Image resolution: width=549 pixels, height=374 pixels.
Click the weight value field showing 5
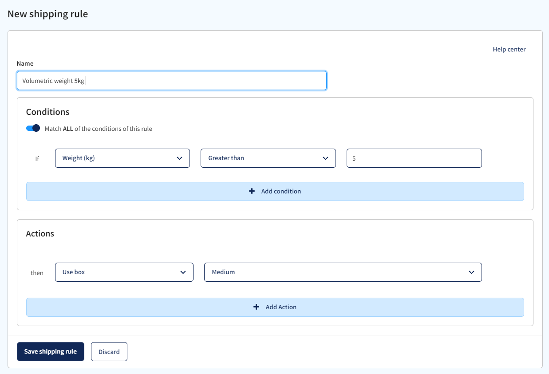pyautogui.click(x=414, y=158)
